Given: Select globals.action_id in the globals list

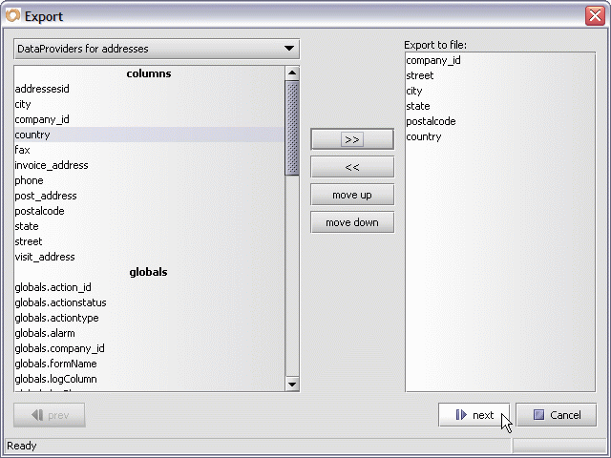Looking at the screenshot, I should coord(53,287).
